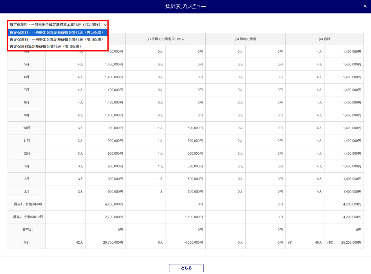Click the 42人 total cell
Viewport: 371px width, 274px height.
[x=65, y=242]
